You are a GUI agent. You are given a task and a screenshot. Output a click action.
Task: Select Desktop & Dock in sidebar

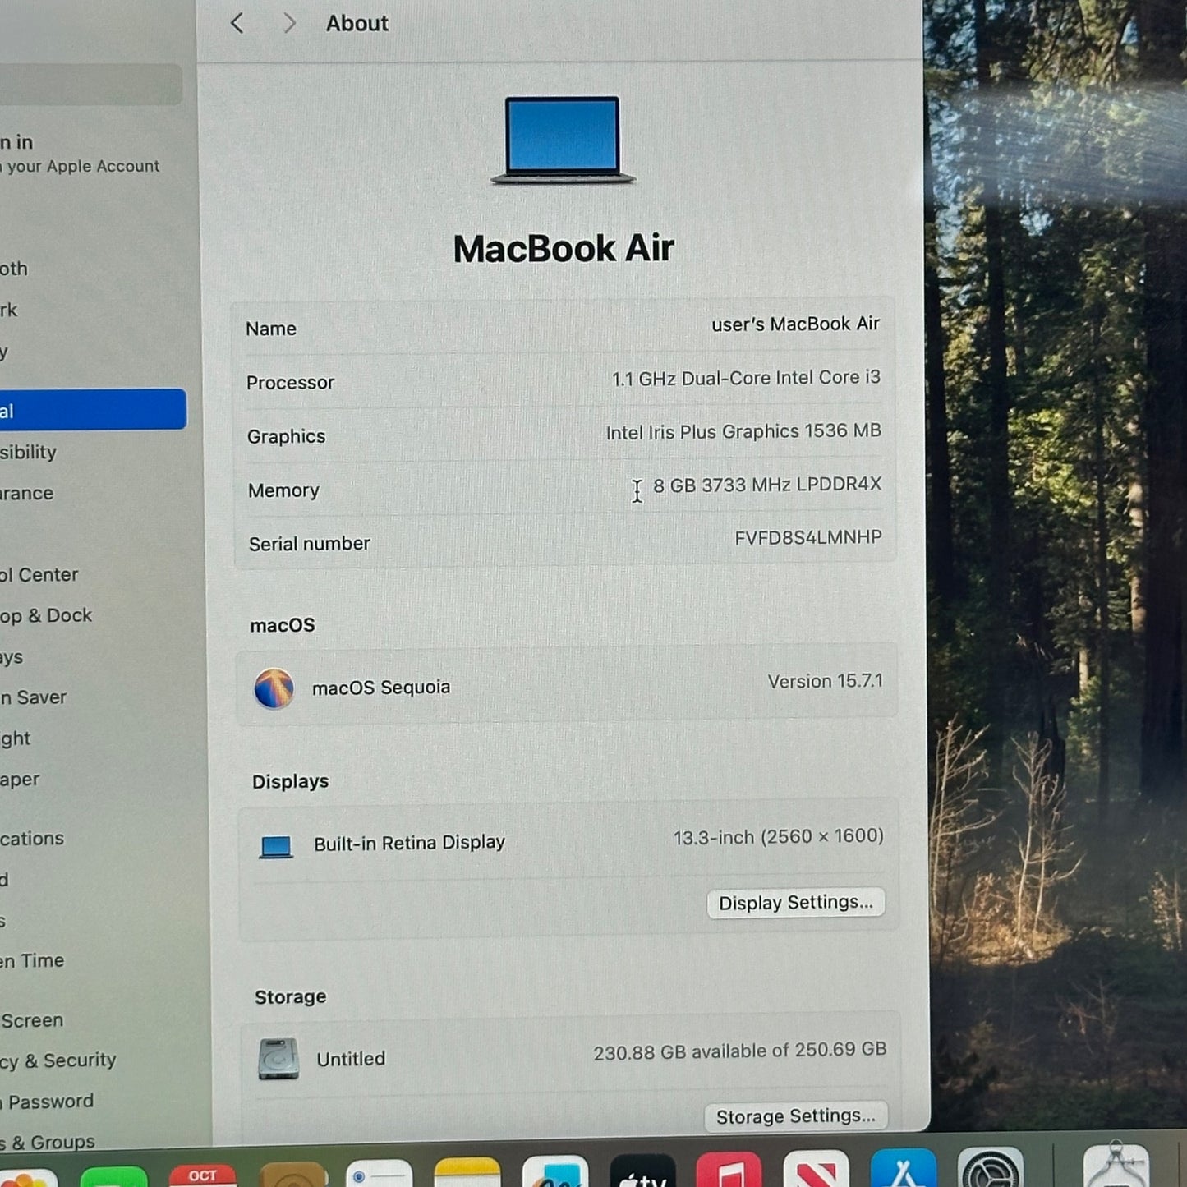[46, 616]
